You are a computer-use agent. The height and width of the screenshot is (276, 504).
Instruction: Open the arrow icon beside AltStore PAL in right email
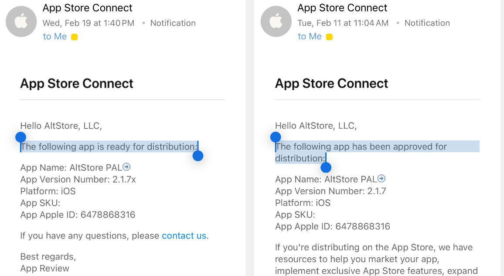coord(381,178)
